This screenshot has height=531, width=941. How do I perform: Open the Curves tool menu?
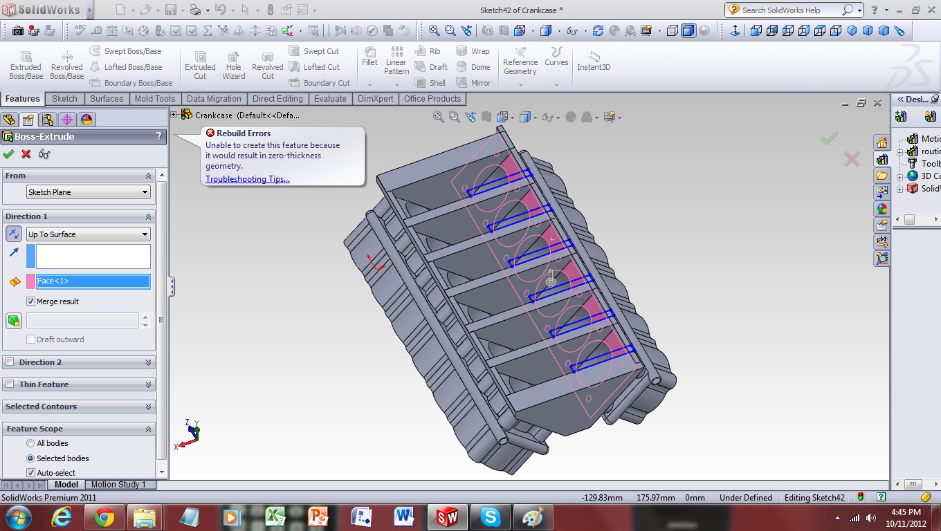click(556, 57)
